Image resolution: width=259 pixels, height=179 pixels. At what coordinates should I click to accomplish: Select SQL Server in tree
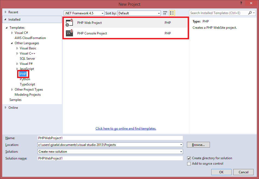(x=27, y=59)
